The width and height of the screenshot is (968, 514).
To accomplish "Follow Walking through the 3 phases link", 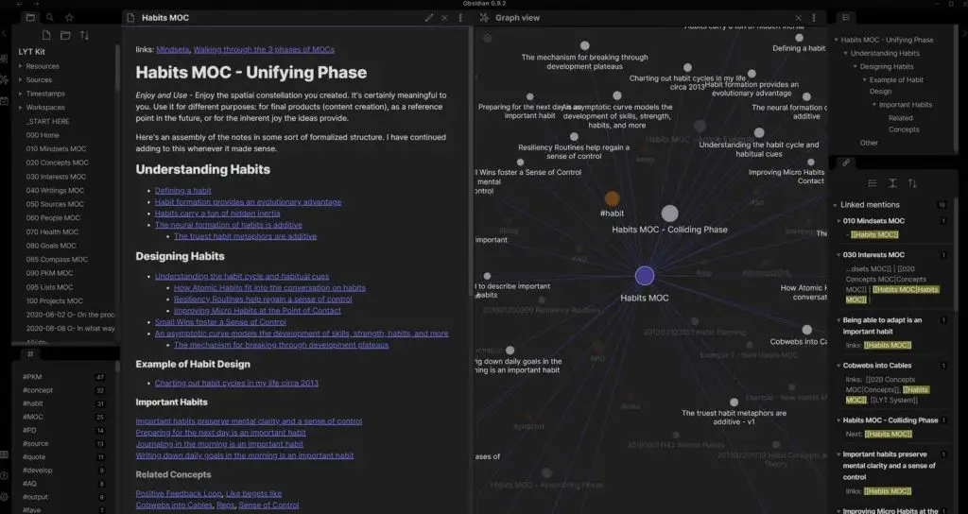I will [264, 49].
